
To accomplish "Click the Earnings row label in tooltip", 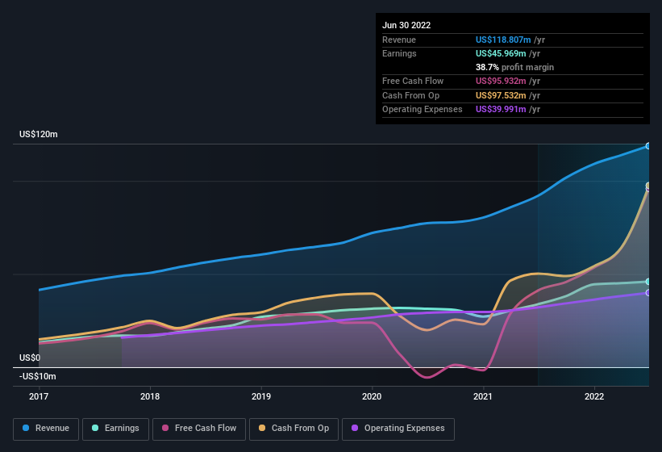I will click(399, 53).
